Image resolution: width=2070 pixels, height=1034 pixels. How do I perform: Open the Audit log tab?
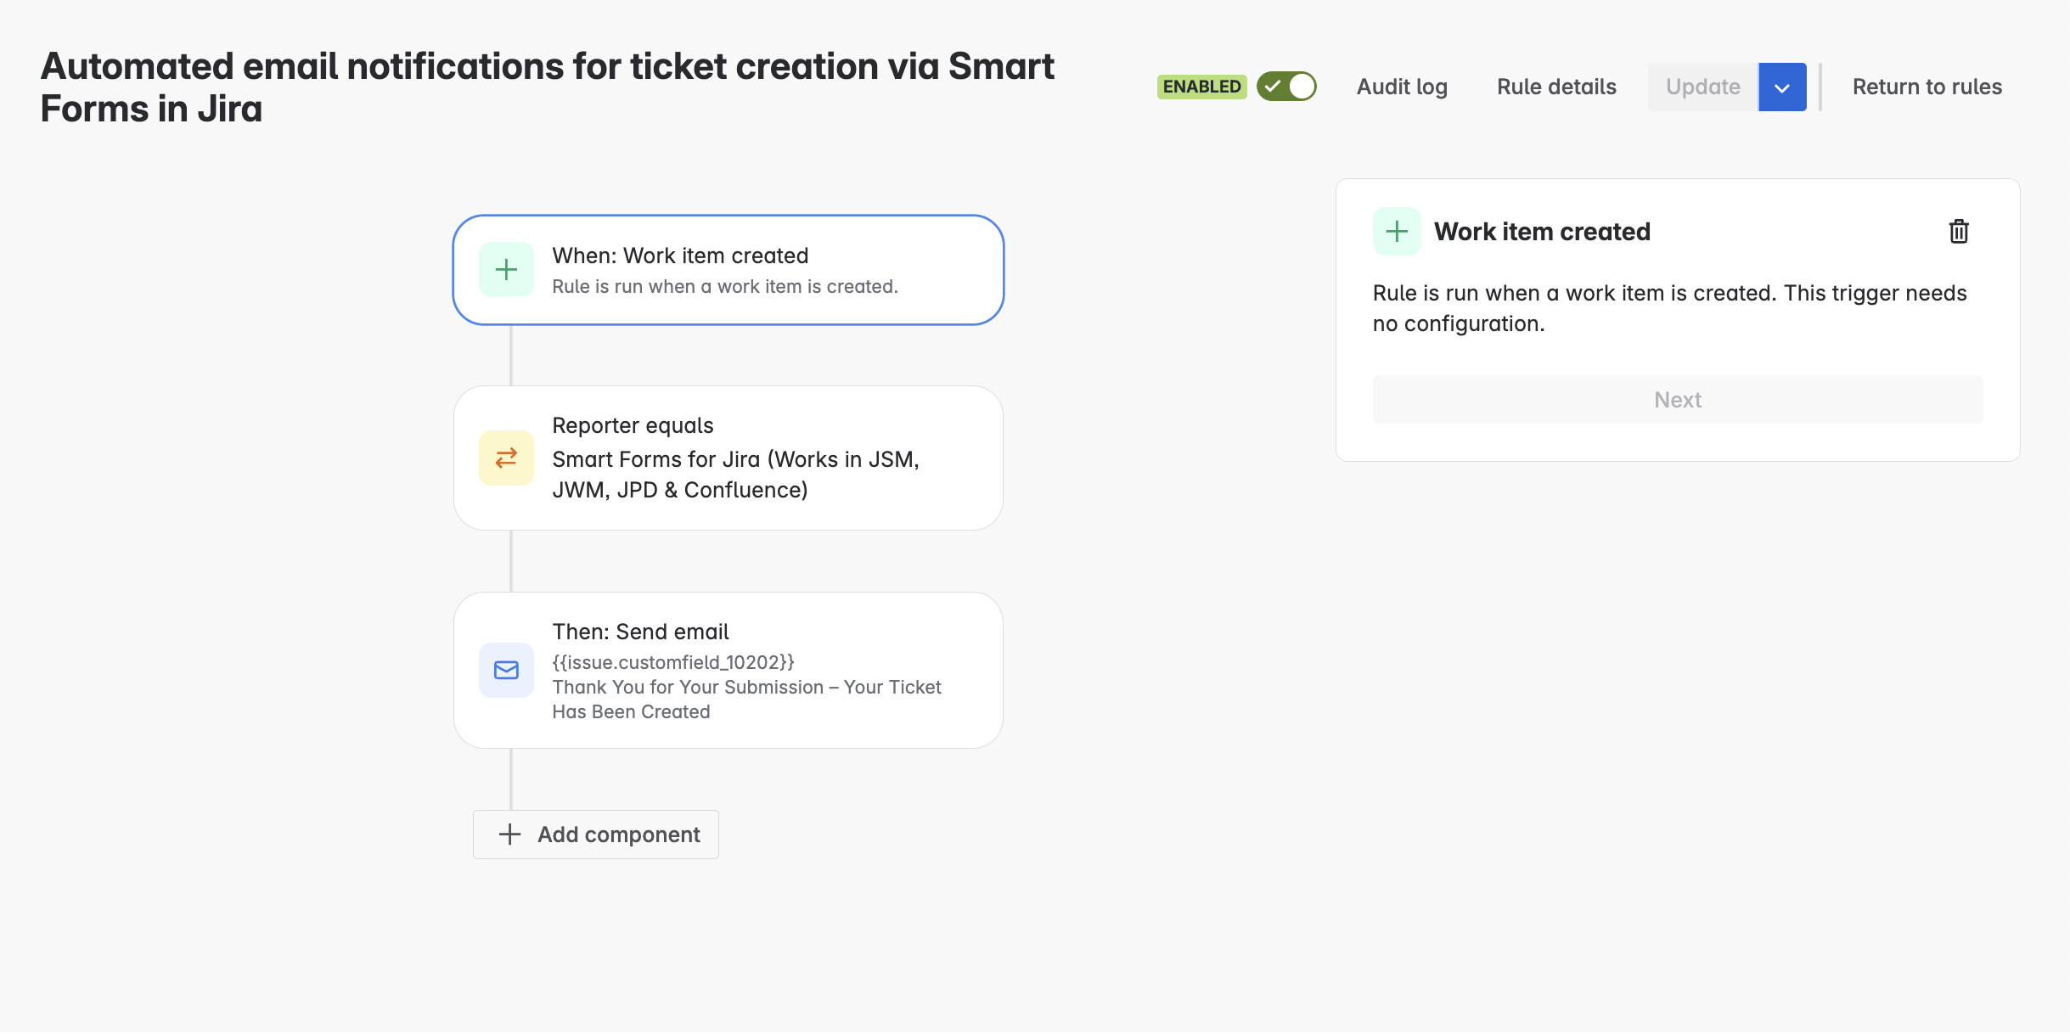click(x=1402, y=87)
